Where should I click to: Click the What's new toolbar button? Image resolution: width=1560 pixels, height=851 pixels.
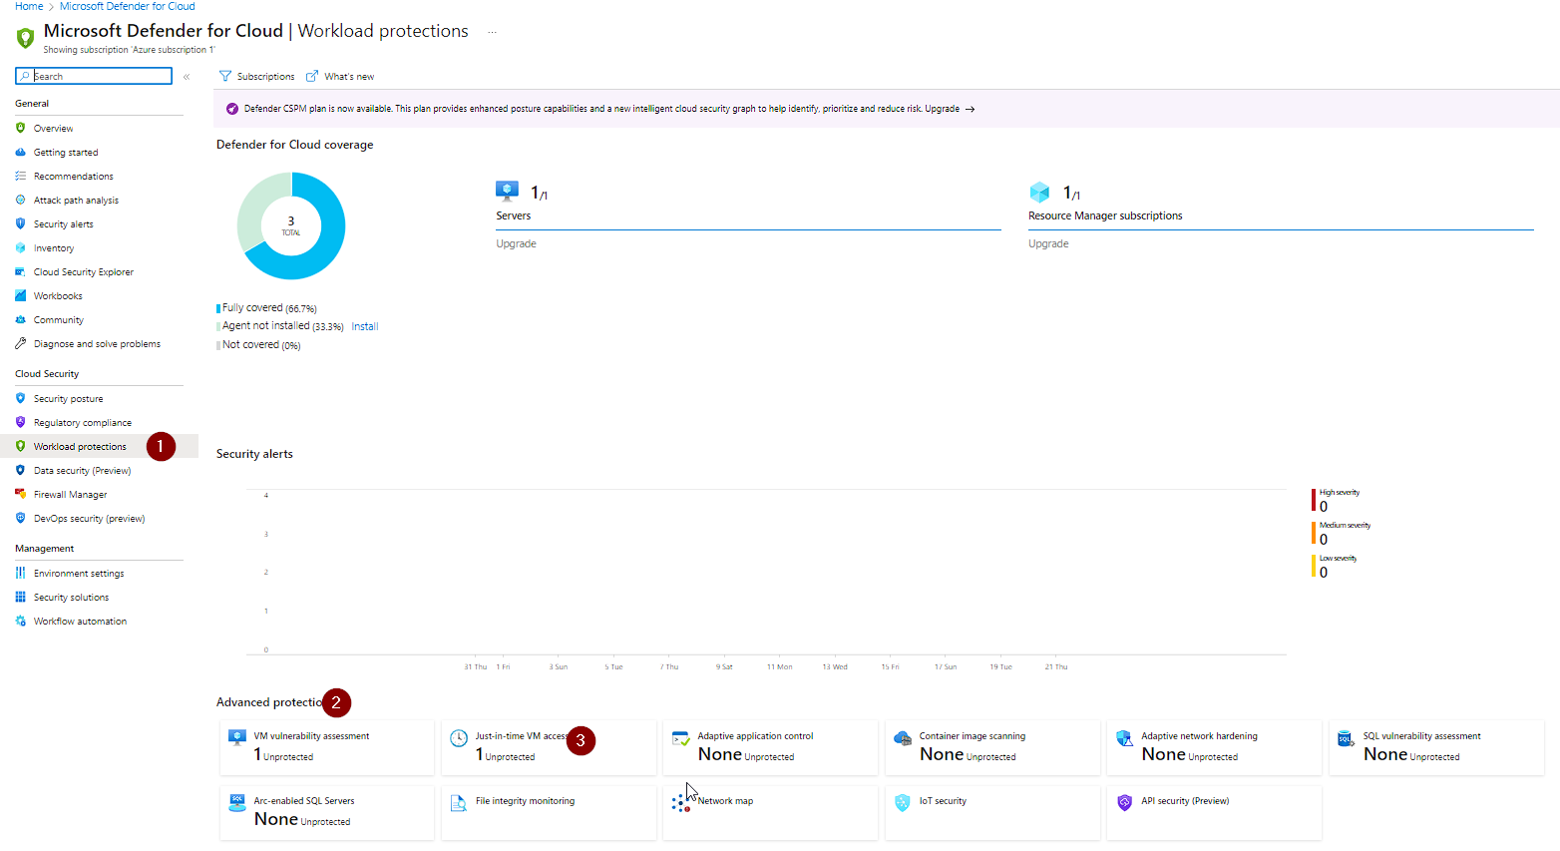pyautogui.click(x=340, y=76)
